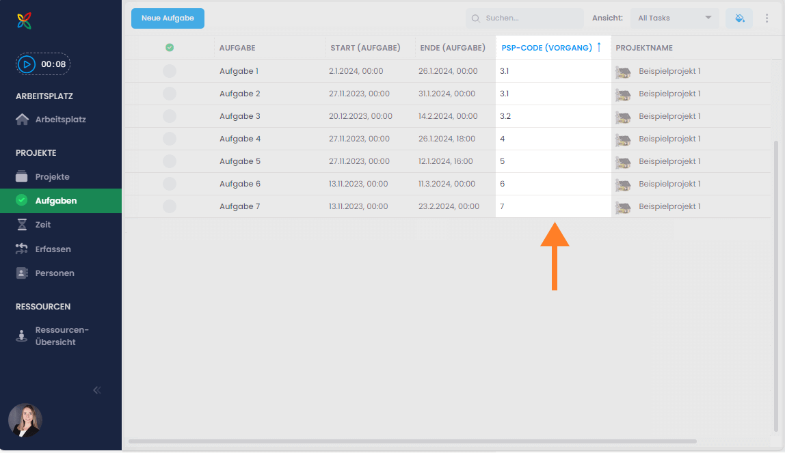Click the Aufgabe 1 name cell
This screenshot has width=785, height=453.
coord(239,71)
